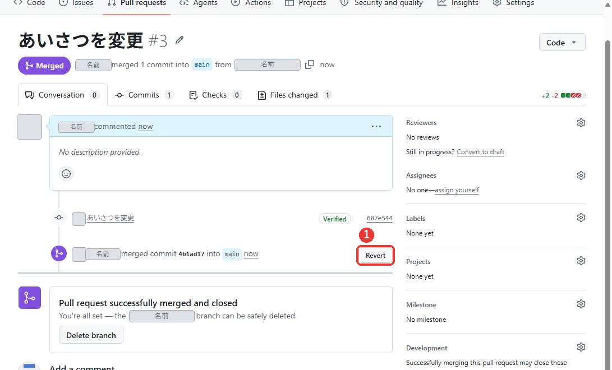Open the Security and quality tab
The image size is (612, 370).
381,3
